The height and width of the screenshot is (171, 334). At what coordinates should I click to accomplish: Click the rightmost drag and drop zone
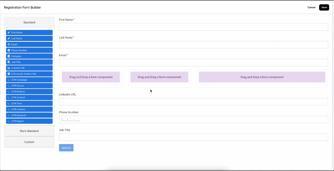pos(262,77)
